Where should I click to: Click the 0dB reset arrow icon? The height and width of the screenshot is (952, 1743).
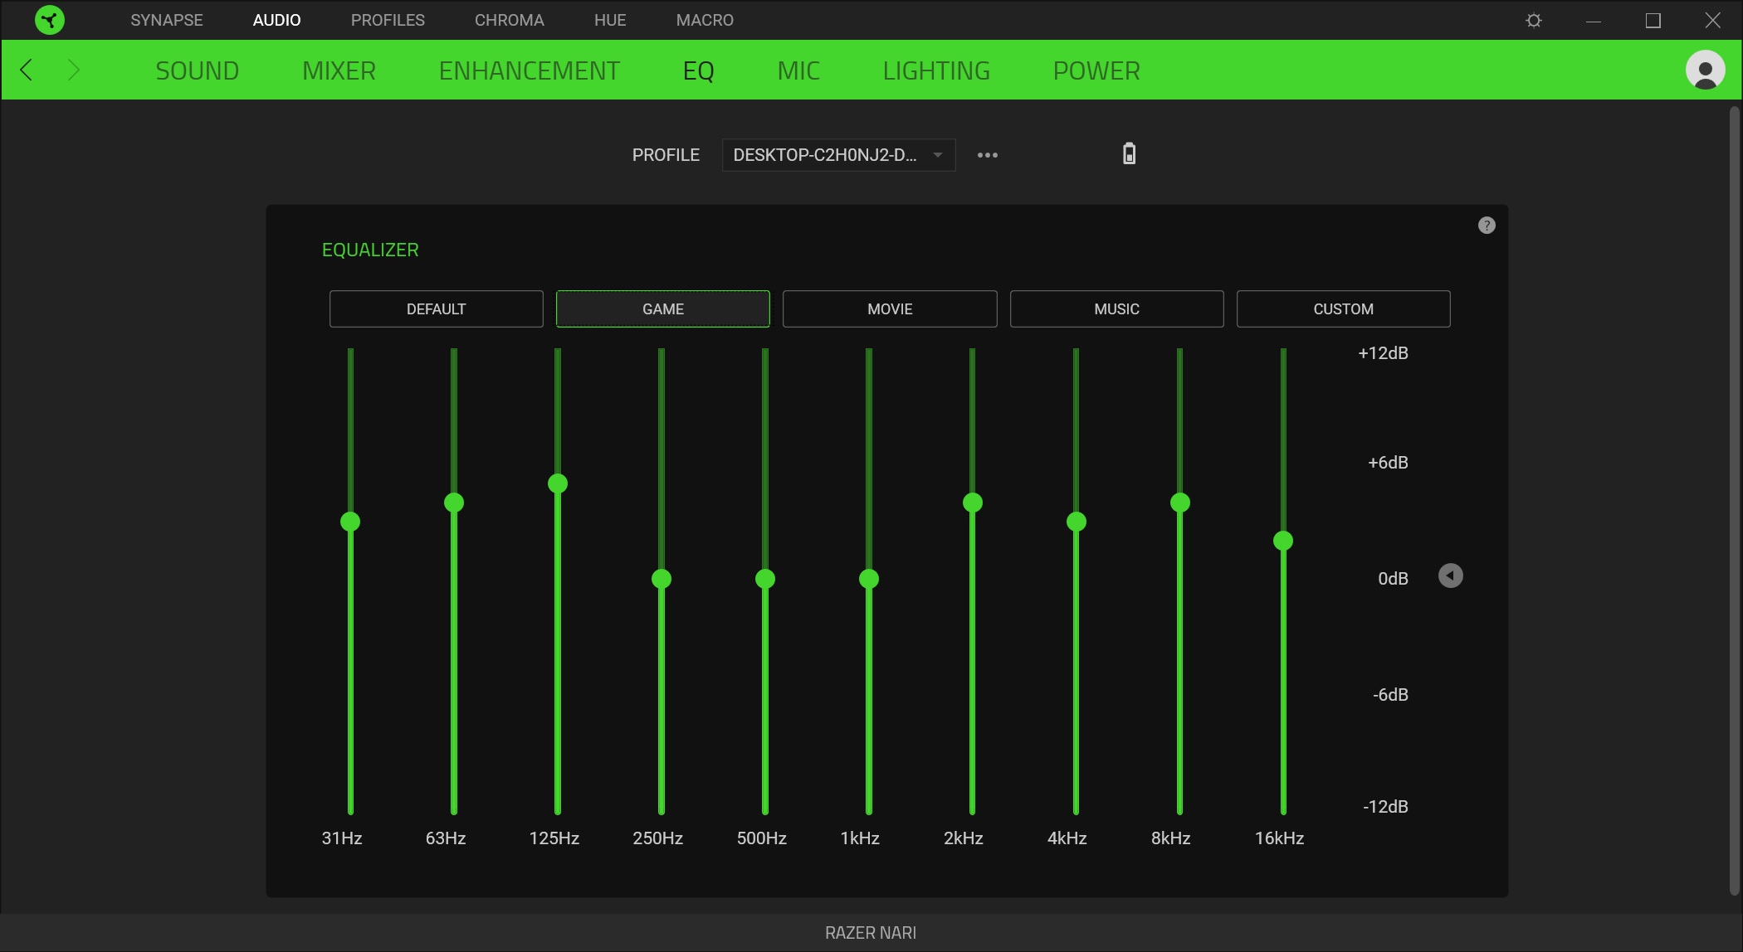1450,576
